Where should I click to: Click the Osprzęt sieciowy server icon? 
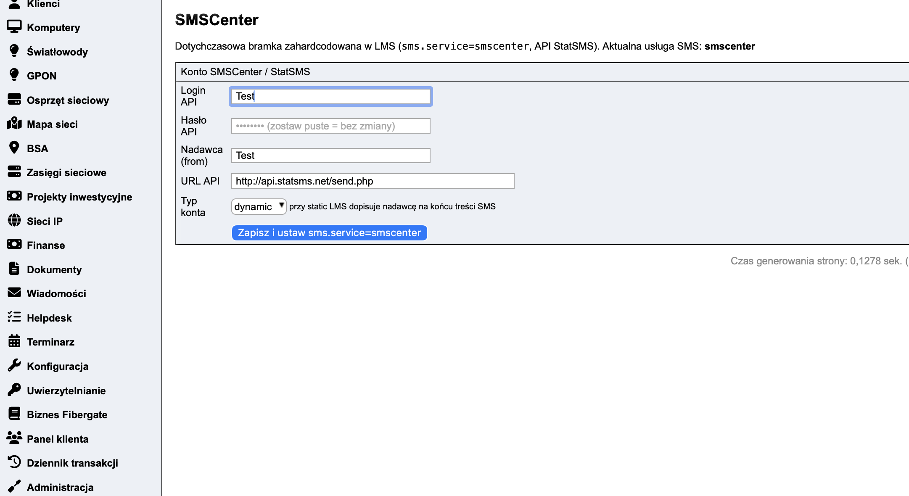point(14,99)
